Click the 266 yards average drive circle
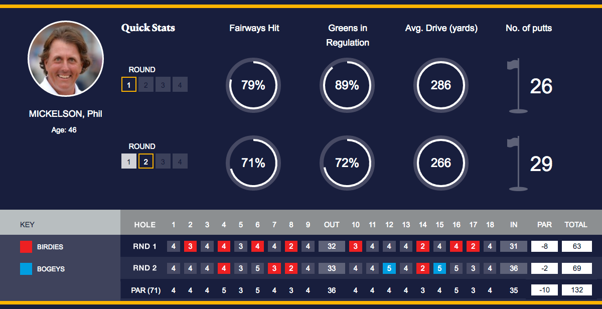Image resolution: width=602 pixels, height=309 pixels. (440, 163)
